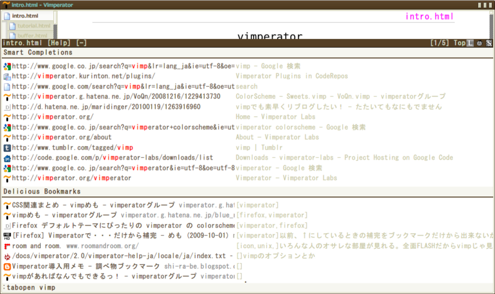Focus the ':tabopen vimp' command line
Viewport: 495px width, 294px height.
pyautogui.click(x=247, y=288)
